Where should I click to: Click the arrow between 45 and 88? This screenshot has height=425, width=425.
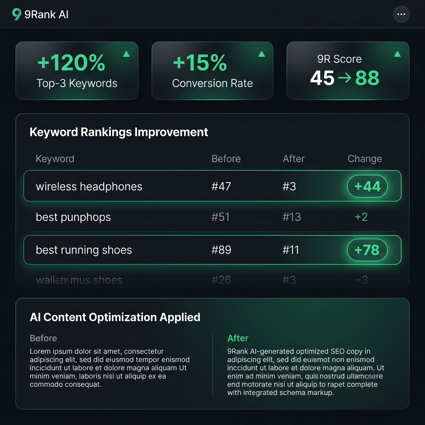coord(345,78)
